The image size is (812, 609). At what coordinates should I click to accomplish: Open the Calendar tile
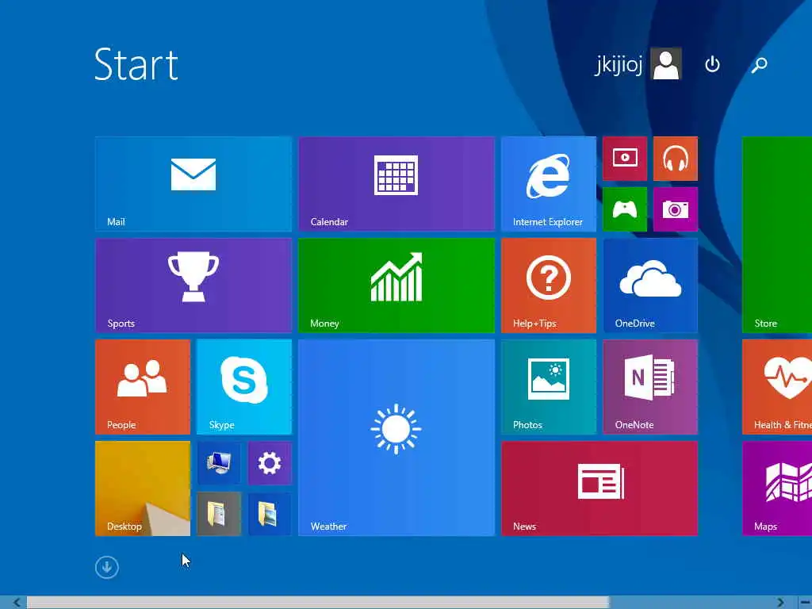tap(396, 183)
